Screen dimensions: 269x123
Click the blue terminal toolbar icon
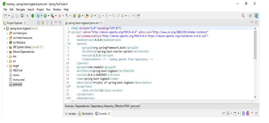[22, 16]
